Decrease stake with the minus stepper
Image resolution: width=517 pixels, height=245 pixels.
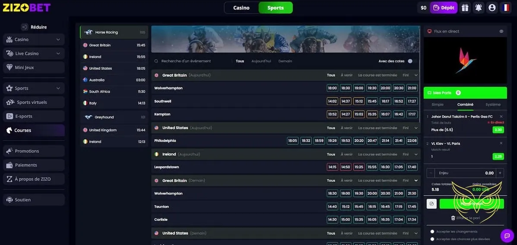pyautogui.click(x=431, y=173)
